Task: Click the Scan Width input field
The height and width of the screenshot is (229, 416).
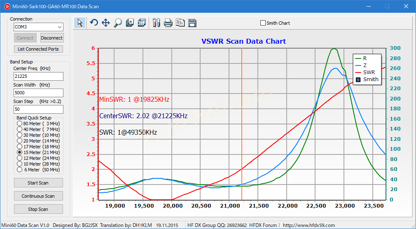Action: tap(38, 93)
